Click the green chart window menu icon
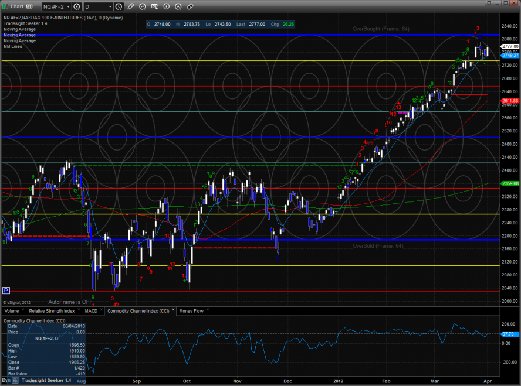 (6, 6)
